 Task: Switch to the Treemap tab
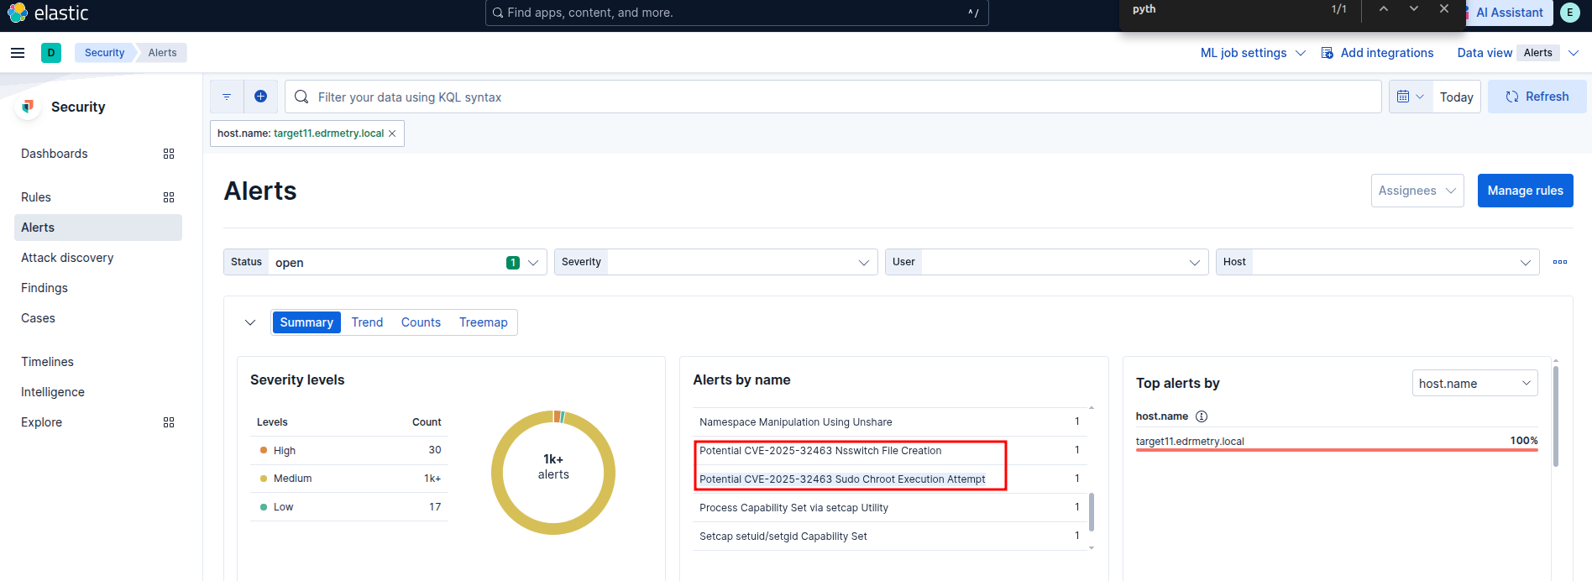[x=483, y=322]
